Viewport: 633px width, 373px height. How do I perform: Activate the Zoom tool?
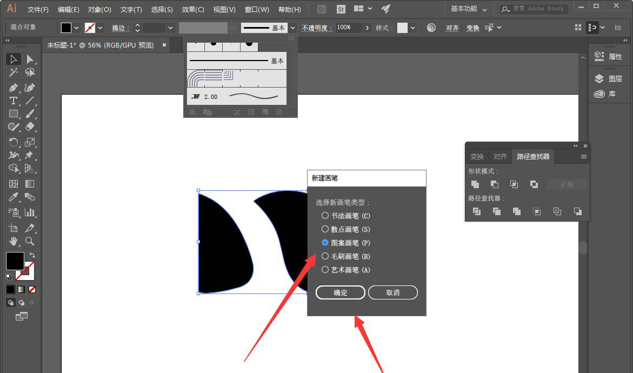30,241
